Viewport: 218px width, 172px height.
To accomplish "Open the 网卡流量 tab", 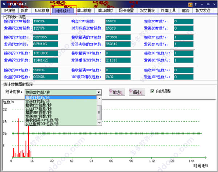I will 126,11.
